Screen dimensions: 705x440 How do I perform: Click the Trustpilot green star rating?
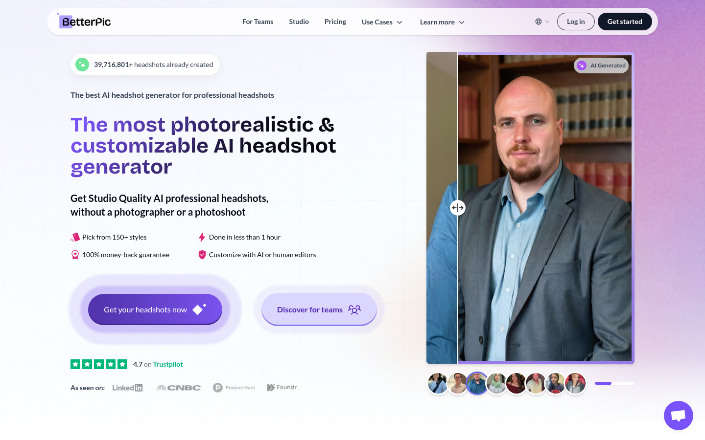pos(99,364)
